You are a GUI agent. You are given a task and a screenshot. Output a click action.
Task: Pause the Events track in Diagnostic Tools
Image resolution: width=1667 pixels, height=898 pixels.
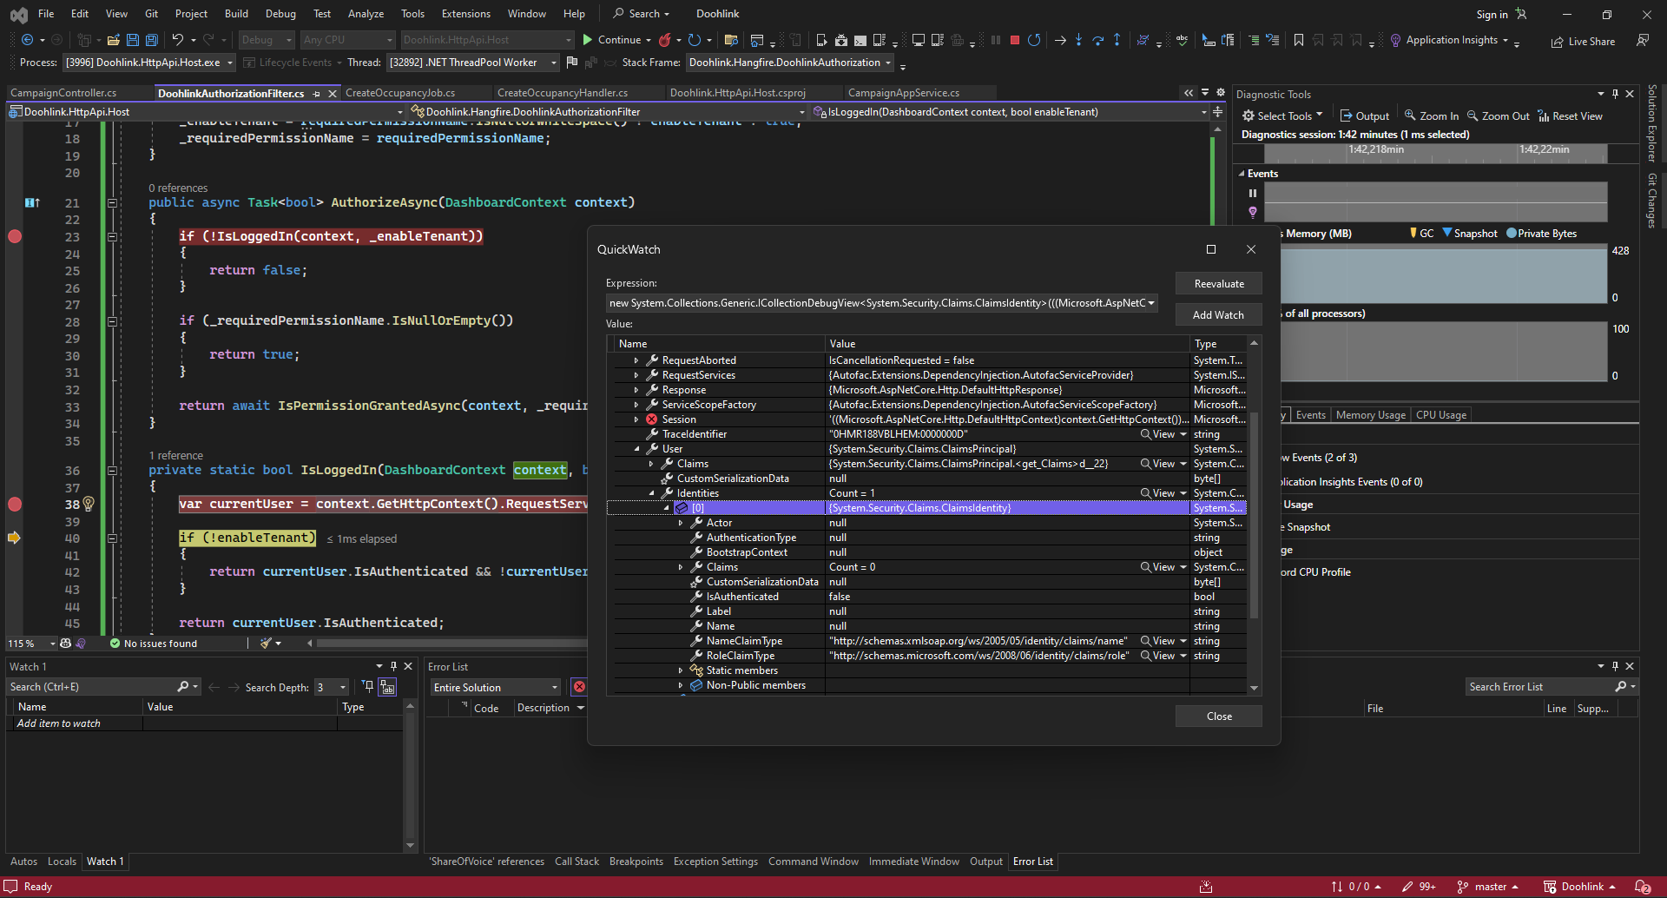pos(1252,194)
